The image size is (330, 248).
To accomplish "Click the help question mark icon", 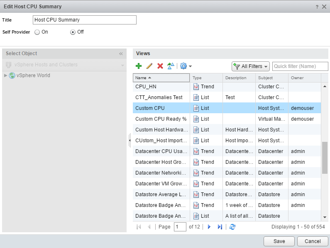I will coord(317,7).
